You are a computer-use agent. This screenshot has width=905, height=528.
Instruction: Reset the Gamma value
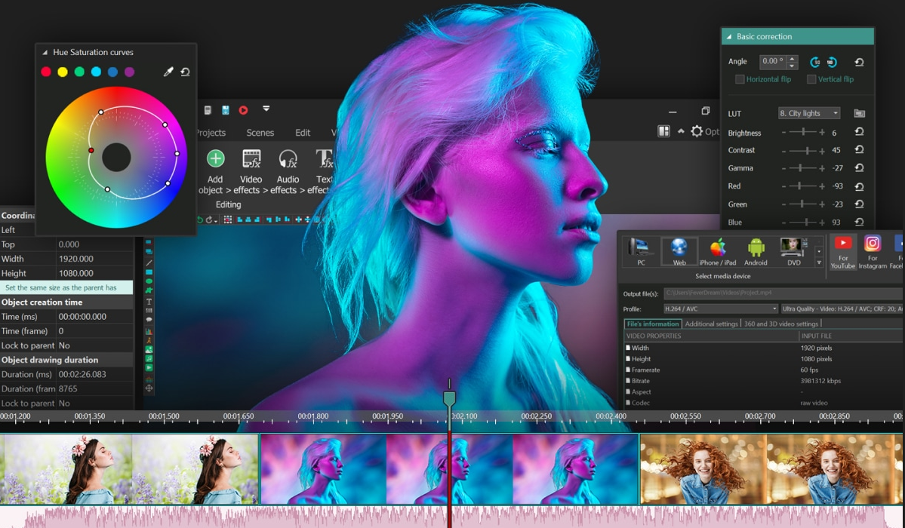tap(859, 168)
